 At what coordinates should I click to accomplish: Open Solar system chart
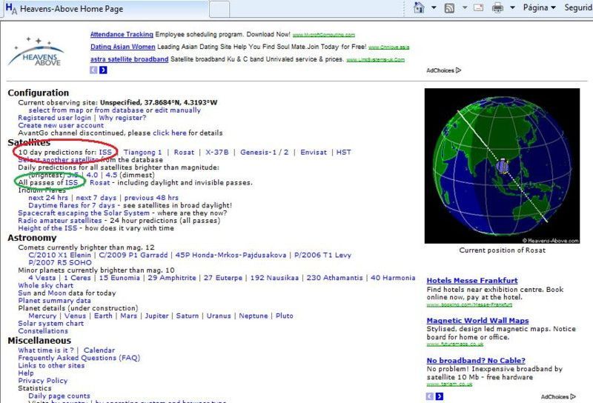coord(51,323)
